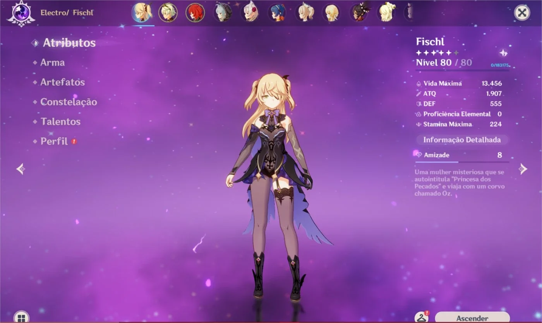Click the experience bar under Nível 80
Screen dimensions: 542x323
point(462,70)
